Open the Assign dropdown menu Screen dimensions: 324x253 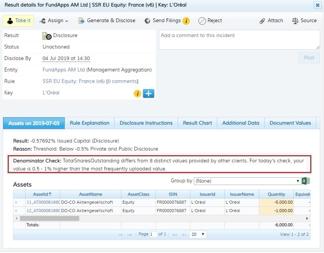[54, 21]
